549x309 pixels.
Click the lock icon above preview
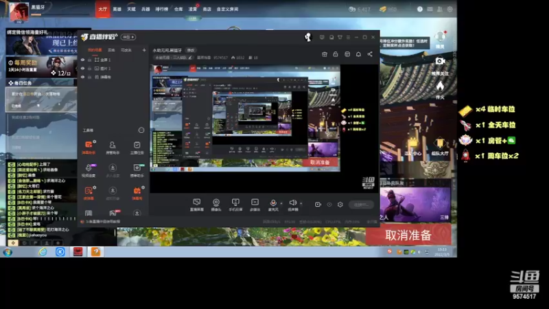tap(336, 54)
